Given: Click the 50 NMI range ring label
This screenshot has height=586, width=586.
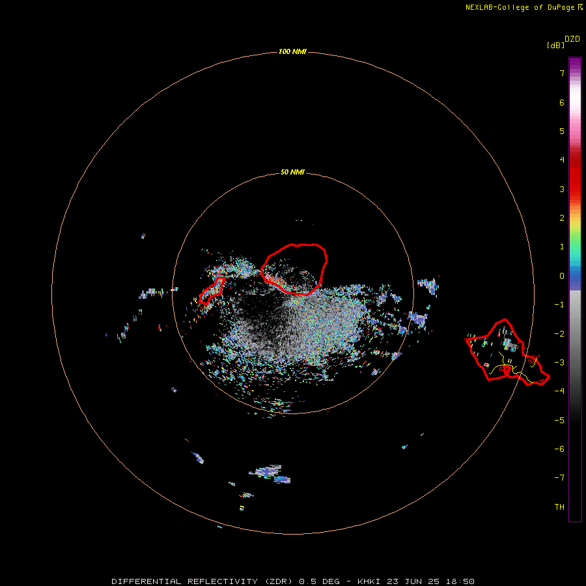Looking at the screenshot, I should 292,172.
